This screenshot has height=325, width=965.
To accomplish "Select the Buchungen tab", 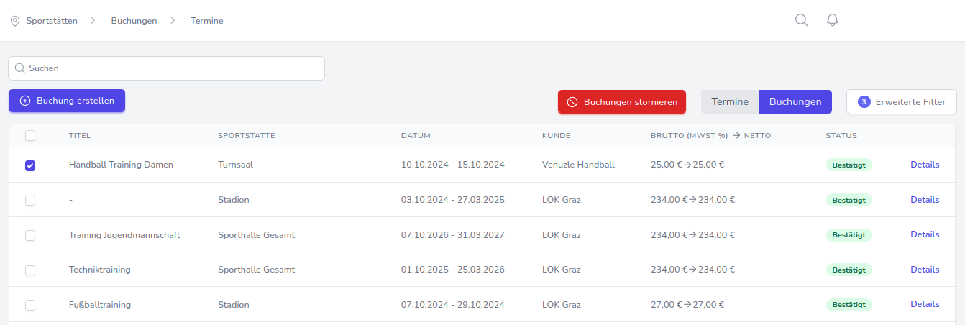I will tap(795, 102).
